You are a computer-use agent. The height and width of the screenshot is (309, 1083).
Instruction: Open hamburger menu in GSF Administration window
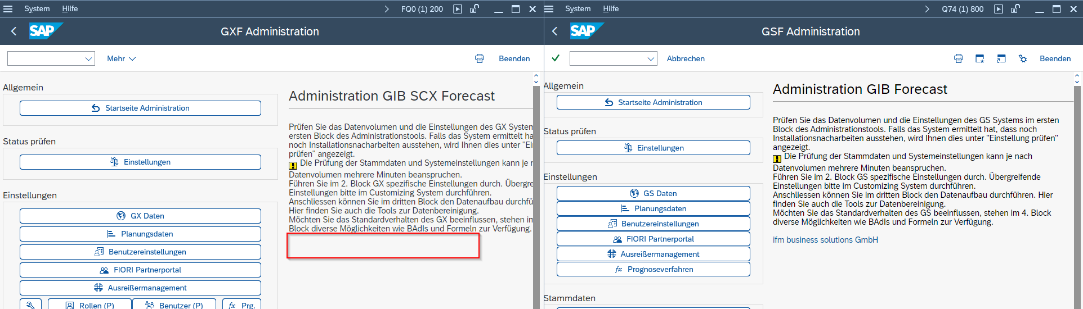coord(549,9)
